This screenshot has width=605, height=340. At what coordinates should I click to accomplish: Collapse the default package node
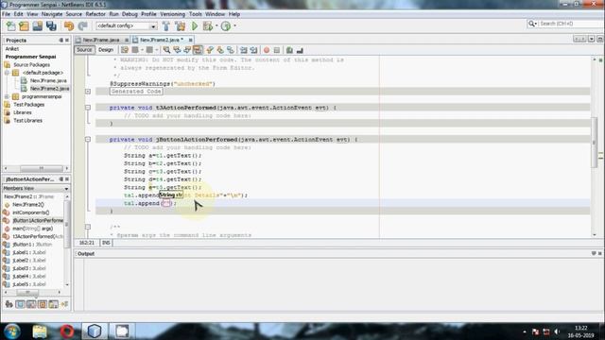click(7, 73)
